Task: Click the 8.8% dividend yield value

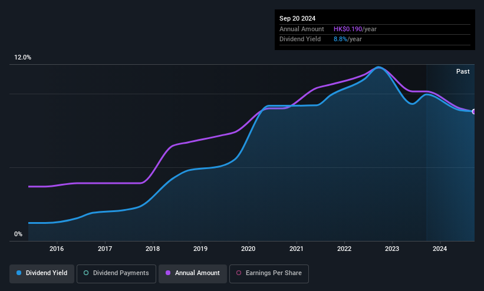Action: [x=340, y=39]
